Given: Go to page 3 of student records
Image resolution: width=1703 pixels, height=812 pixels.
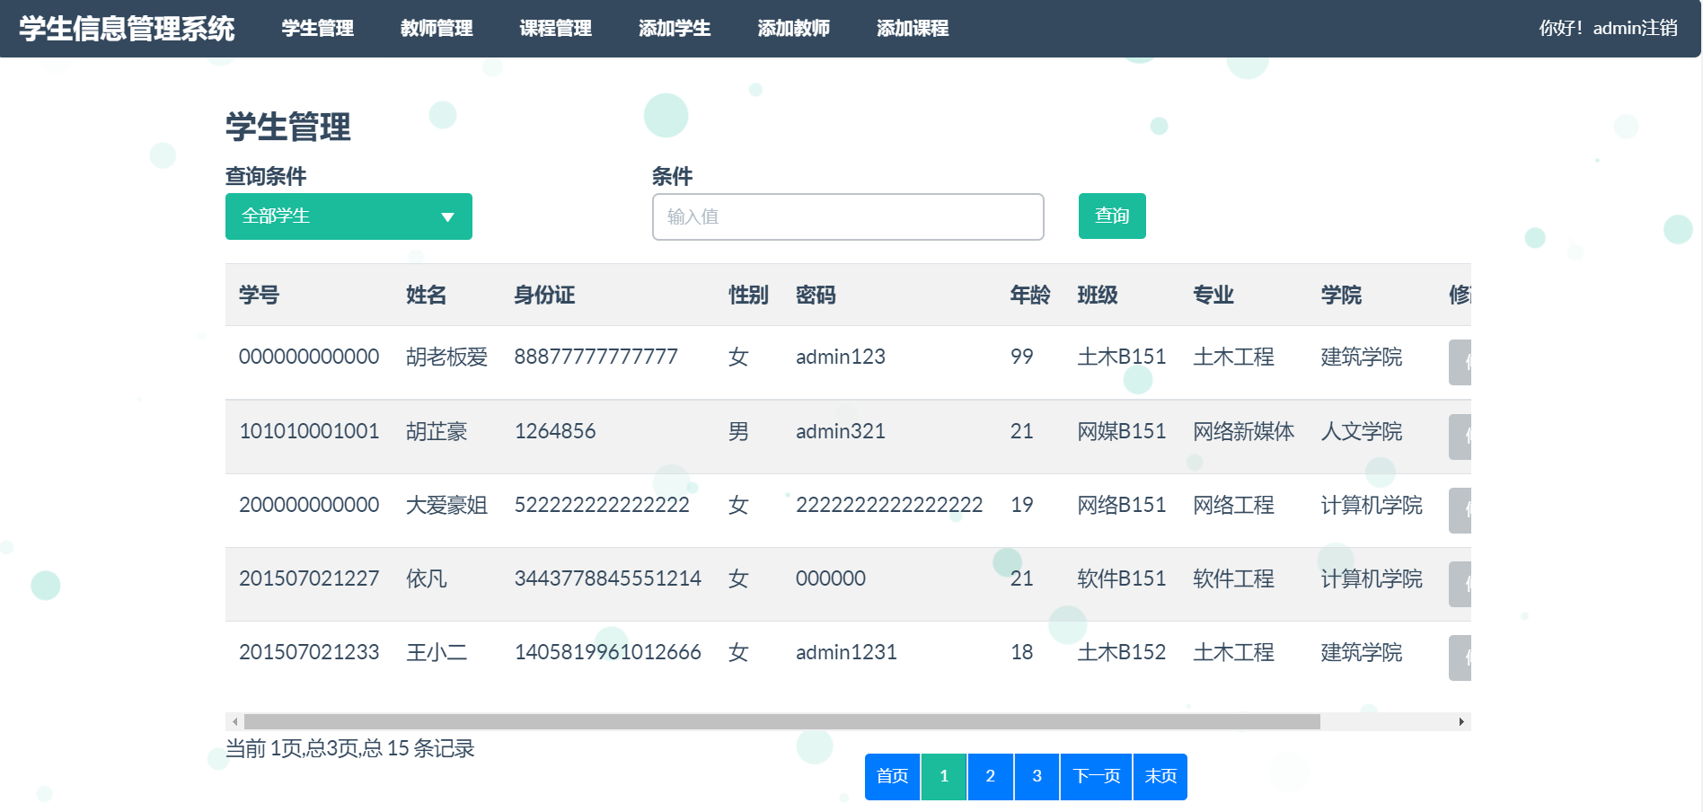Looking at the screenshot, I should (1037, 776).
